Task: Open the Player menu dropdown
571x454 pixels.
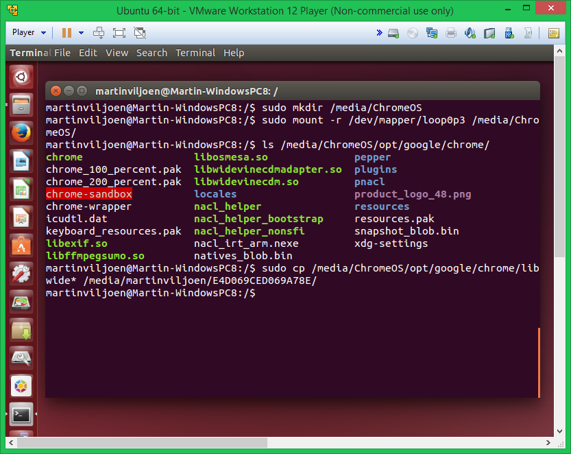Action: click(x=29, y=32)
